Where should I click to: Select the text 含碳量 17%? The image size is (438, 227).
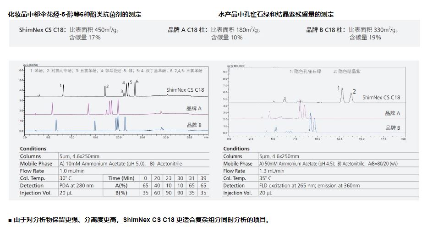point(85,38)
